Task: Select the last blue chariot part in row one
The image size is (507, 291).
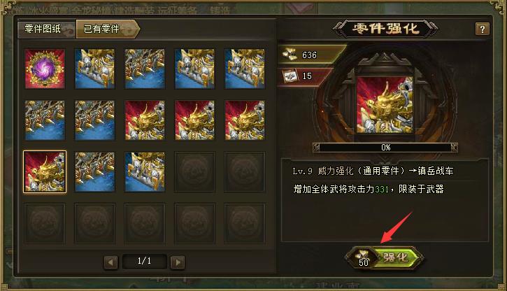Action: [245, 69]
